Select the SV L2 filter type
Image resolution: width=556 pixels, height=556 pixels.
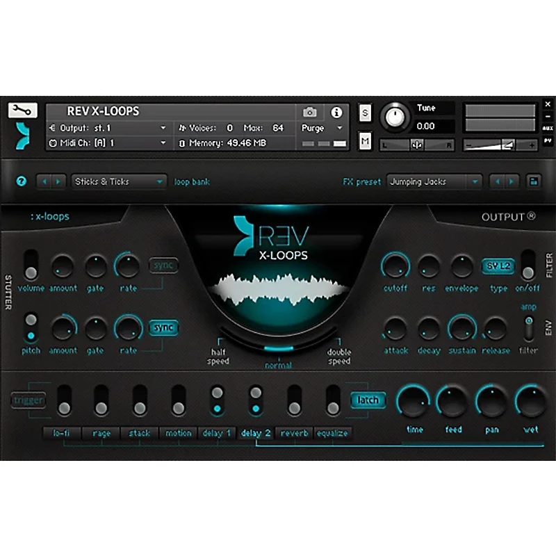tap(499, 266)
